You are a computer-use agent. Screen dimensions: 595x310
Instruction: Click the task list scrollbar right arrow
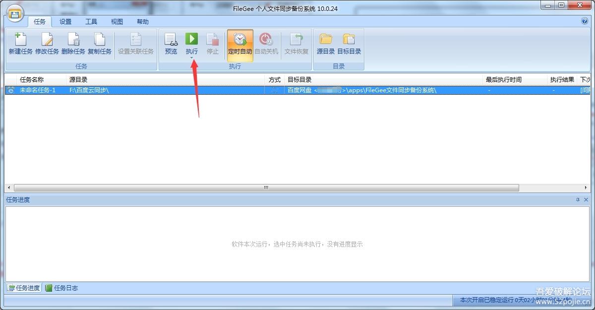(x=586, y=188)
